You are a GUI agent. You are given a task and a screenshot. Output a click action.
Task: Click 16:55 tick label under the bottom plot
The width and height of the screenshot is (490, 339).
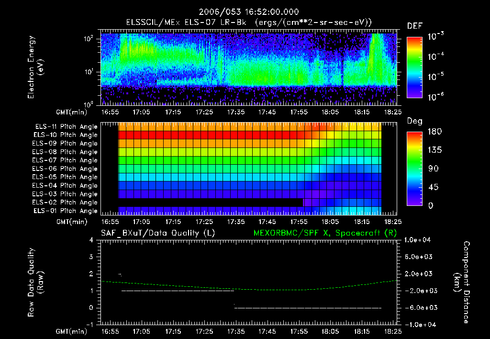click(x=110, y=331)
